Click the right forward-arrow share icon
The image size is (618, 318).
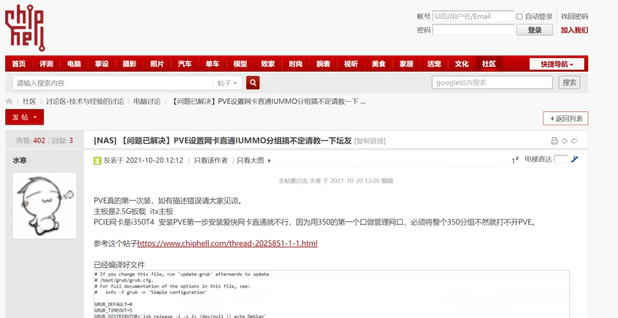(574, 141)
